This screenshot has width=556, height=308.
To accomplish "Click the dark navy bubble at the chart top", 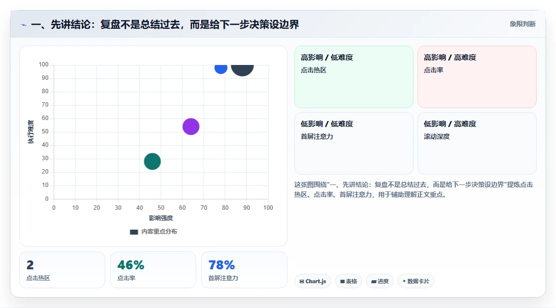I will pyautogui.click(x=242, y=70).
